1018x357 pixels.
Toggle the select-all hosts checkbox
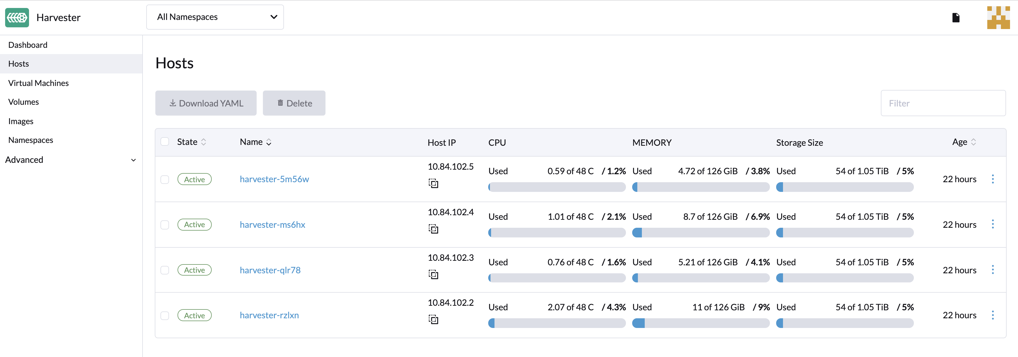(x=165, y=141)
